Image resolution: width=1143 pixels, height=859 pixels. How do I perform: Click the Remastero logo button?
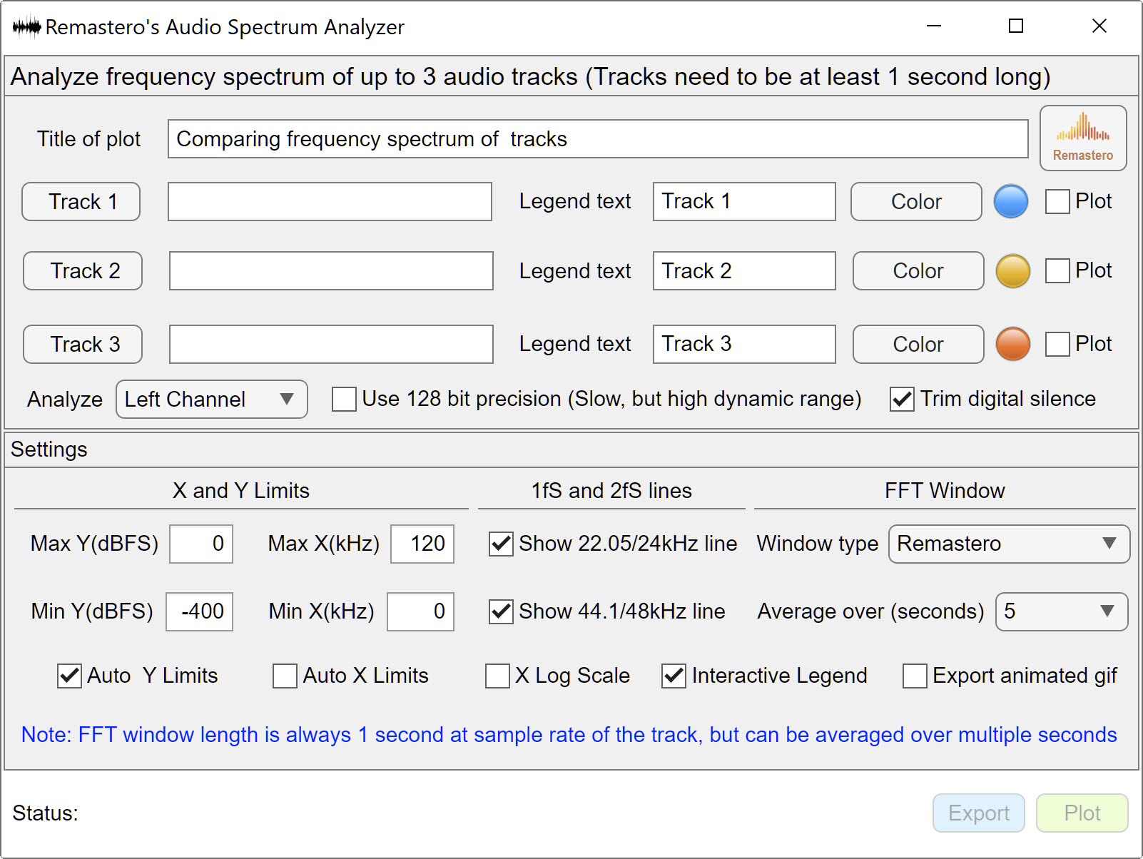pos(1083,138)
